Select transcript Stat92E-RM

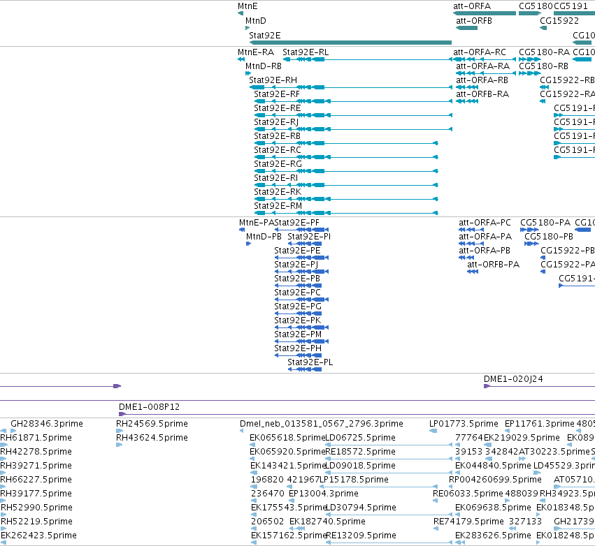pyautogui.click(x=278, y=206)
